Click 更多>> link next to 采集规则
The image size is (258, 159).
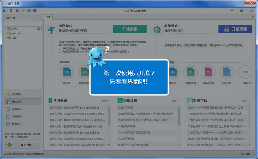tap(176, 100)
